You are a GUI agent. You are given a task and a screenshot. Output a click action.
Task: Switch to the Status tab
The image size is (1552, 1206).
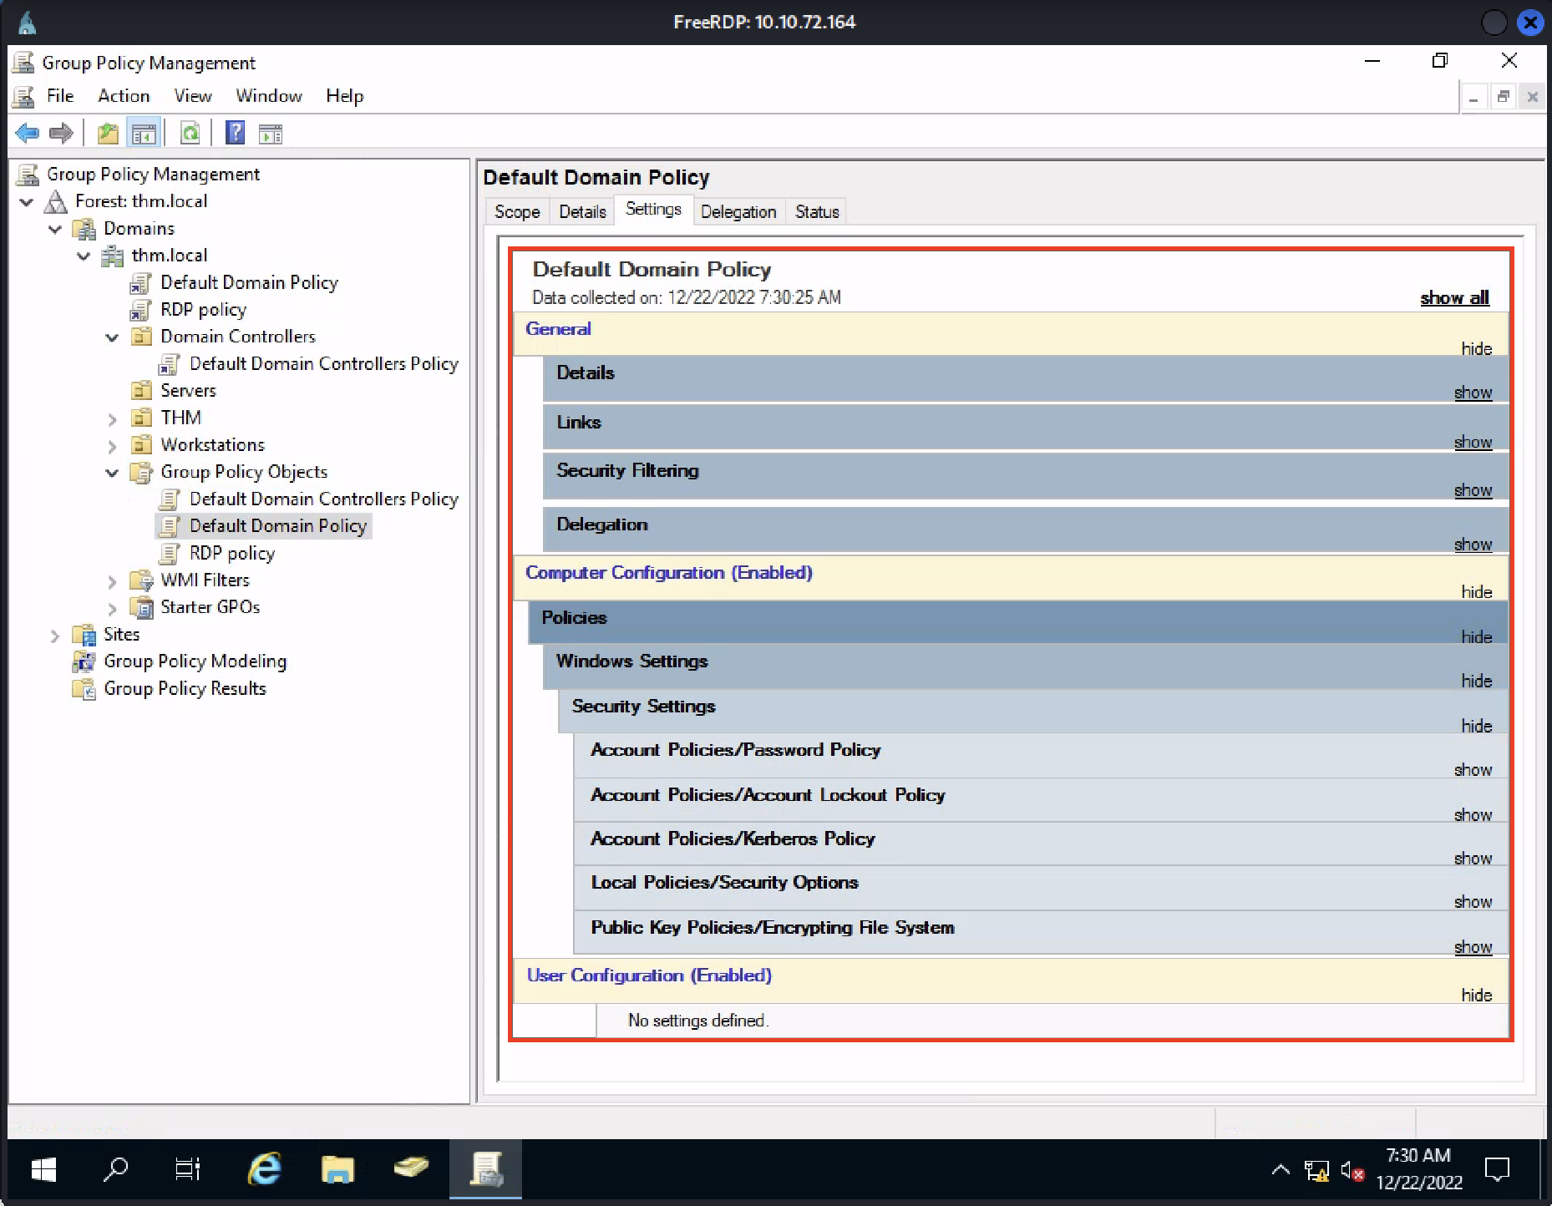tap(817, 212)
